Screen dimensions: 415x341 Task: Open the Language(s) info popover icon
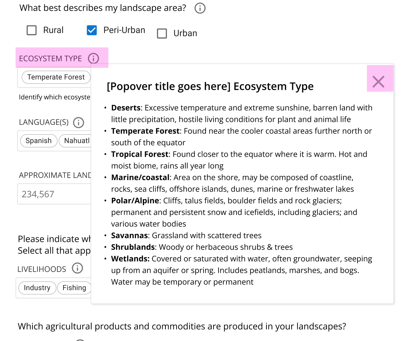(x=78, y=123)
